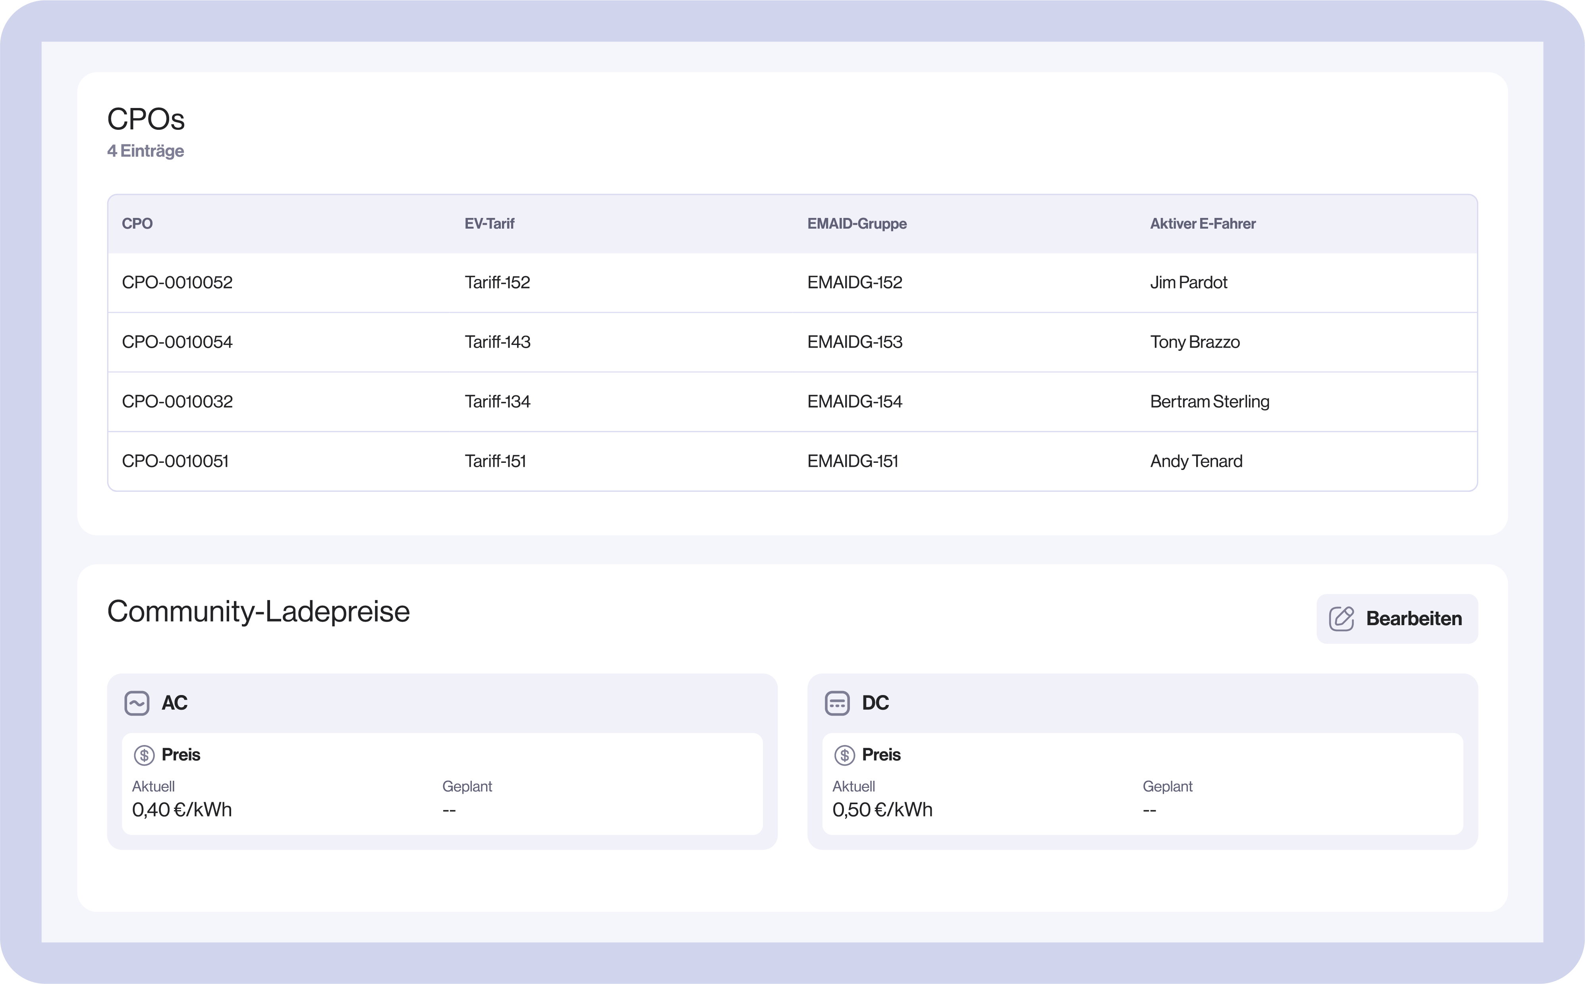This screenshot has height=984, width=1585.
Task: Open CPO-0010054 in the table
Action: pyautogui.click(x=177, y=342)
